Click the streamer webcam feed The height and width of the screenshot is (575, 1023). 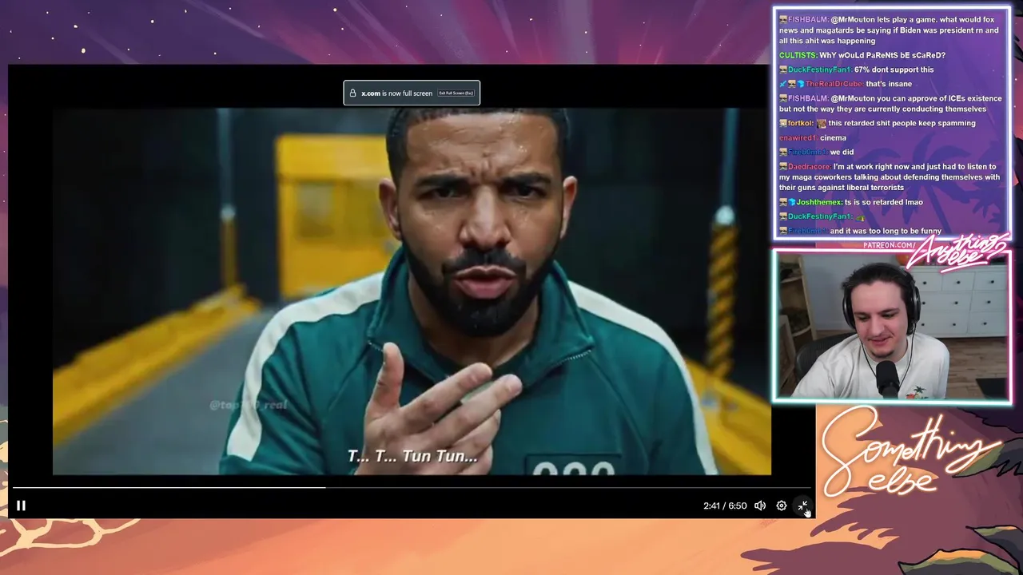(891, 327)
